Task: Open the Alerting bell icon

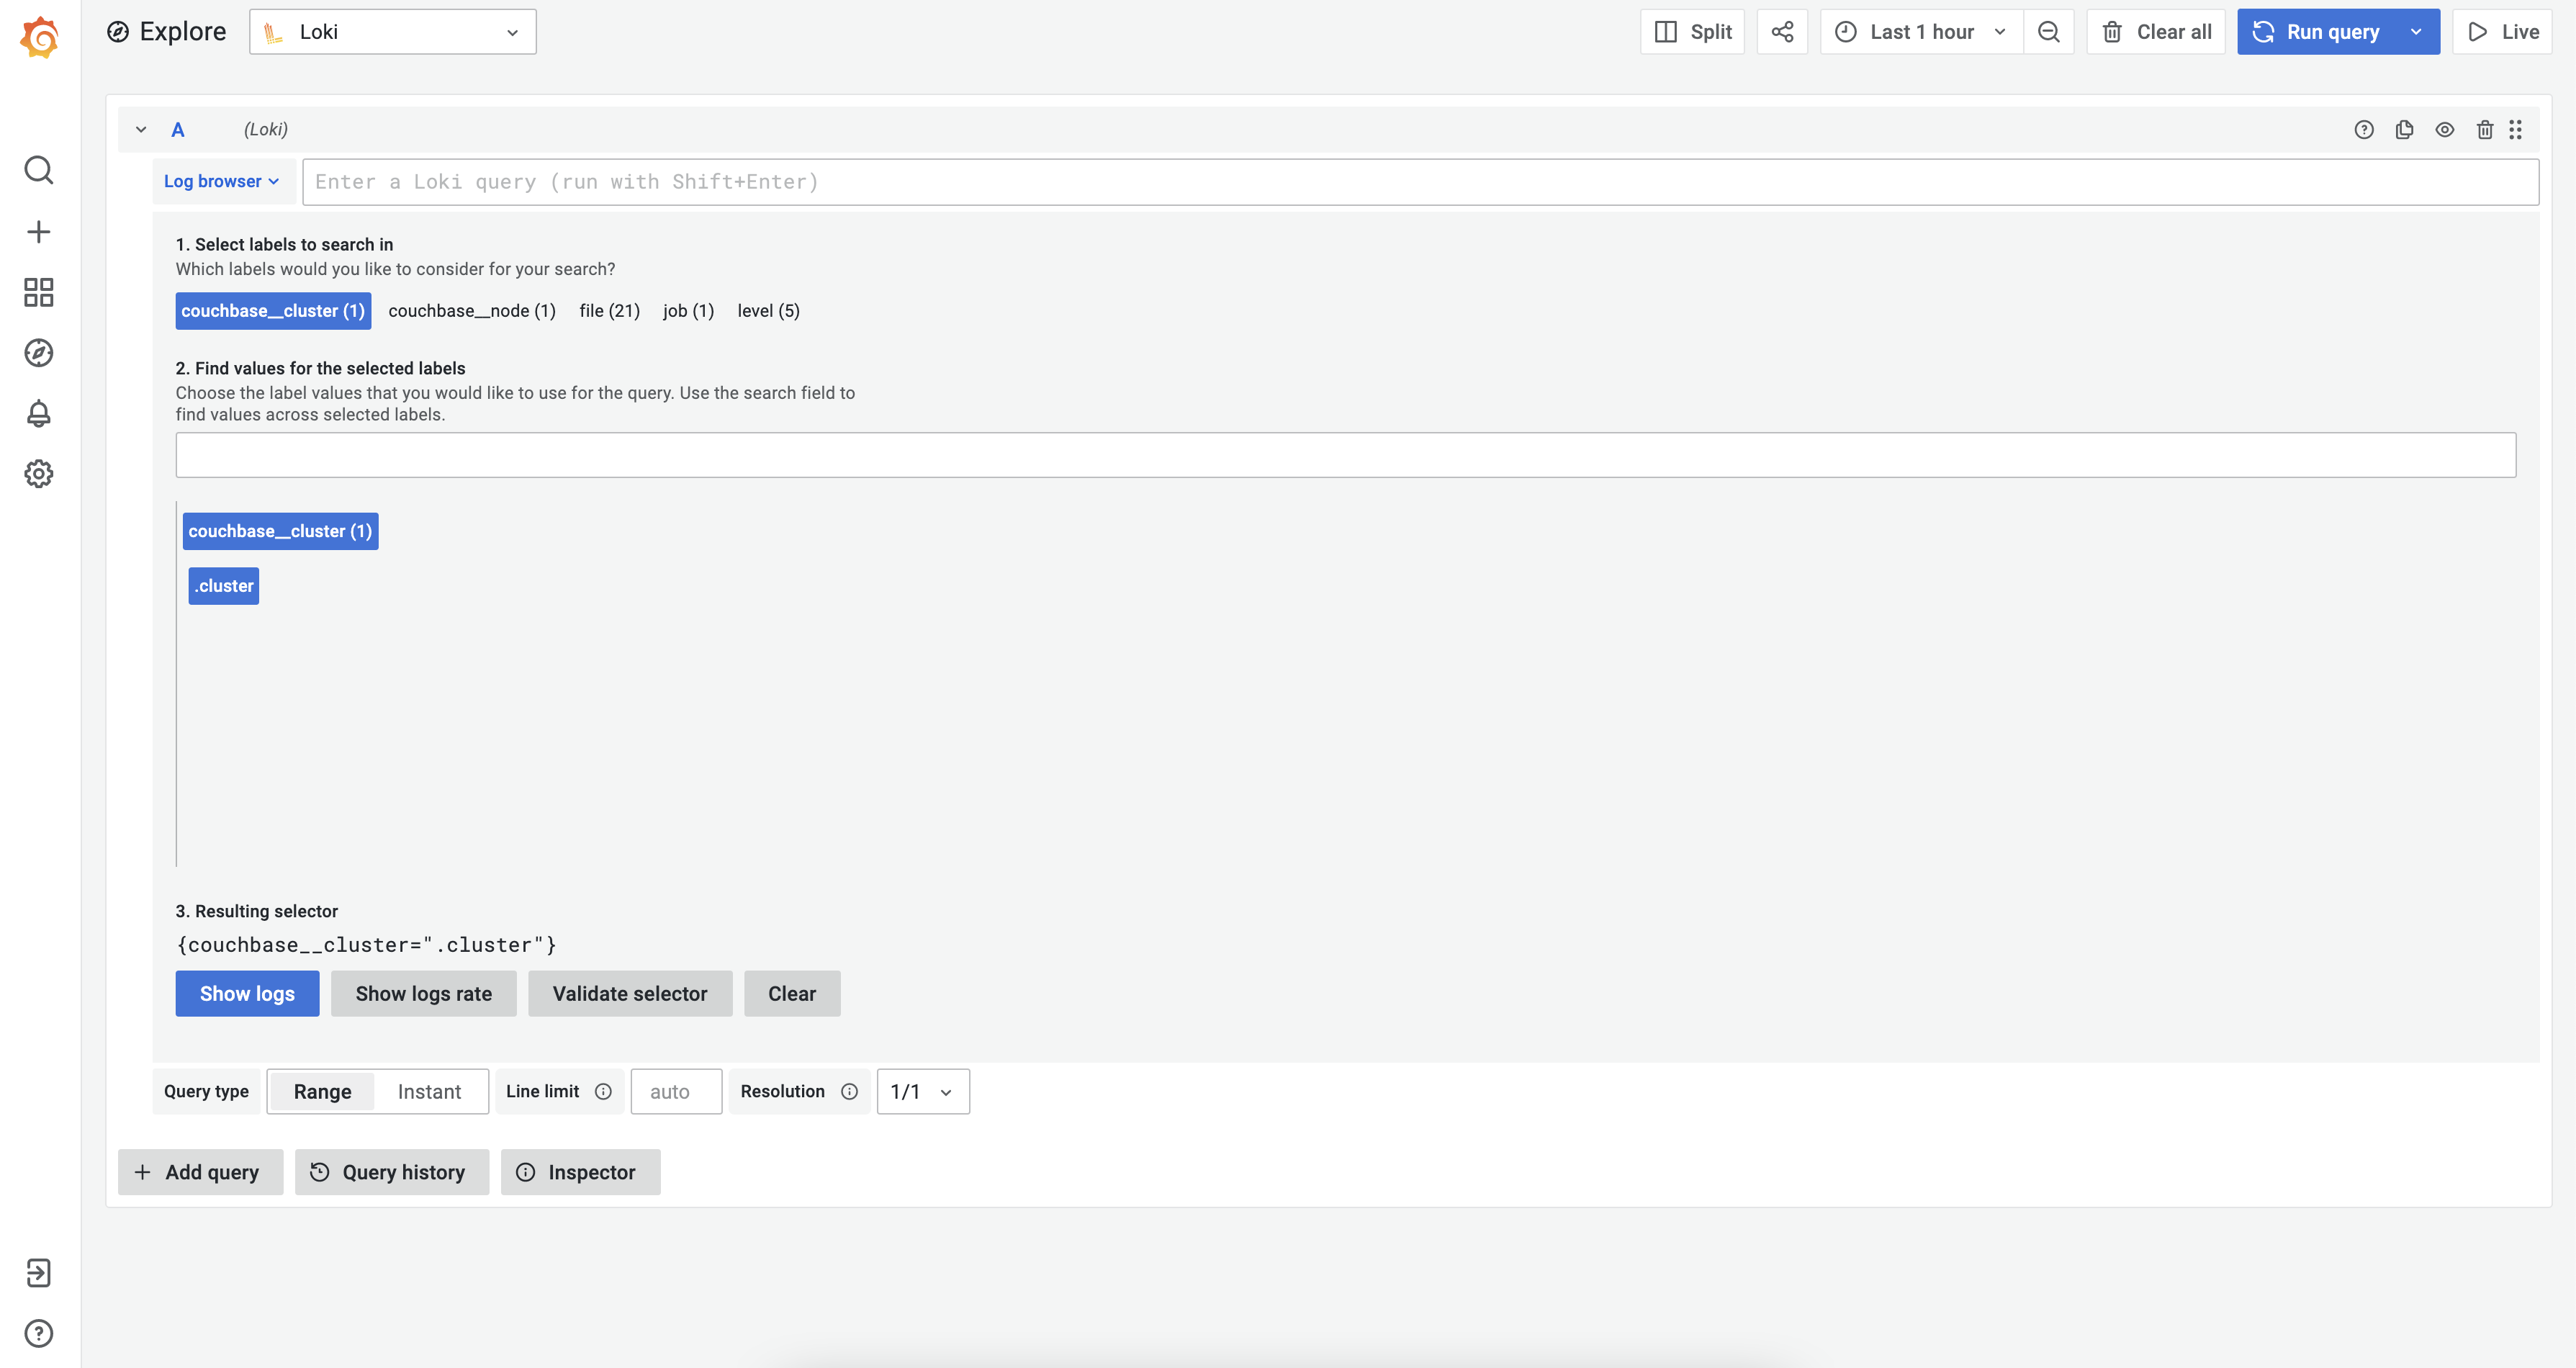Action: coord(39,413)
